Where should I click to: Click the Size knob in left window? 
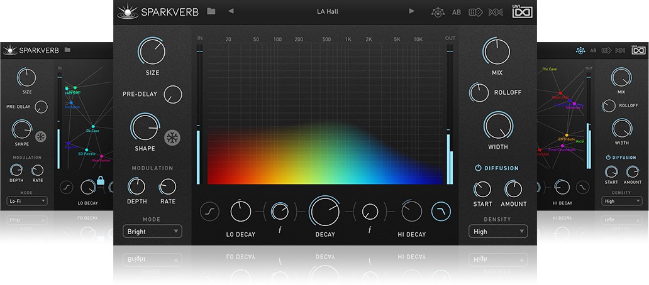26,77
